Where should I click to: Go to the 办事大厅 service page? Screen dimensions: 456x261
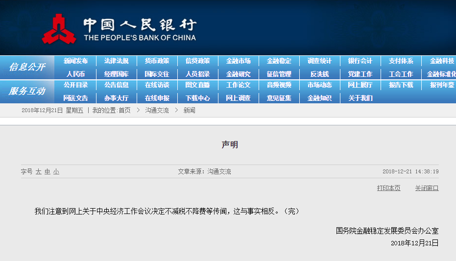[x=116, y=98]
